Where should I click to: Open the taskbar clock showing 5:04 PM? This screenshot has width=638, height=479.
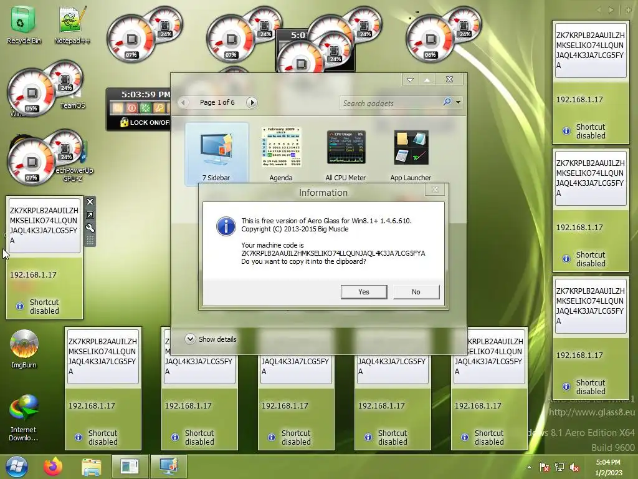(x=608, y=467)
